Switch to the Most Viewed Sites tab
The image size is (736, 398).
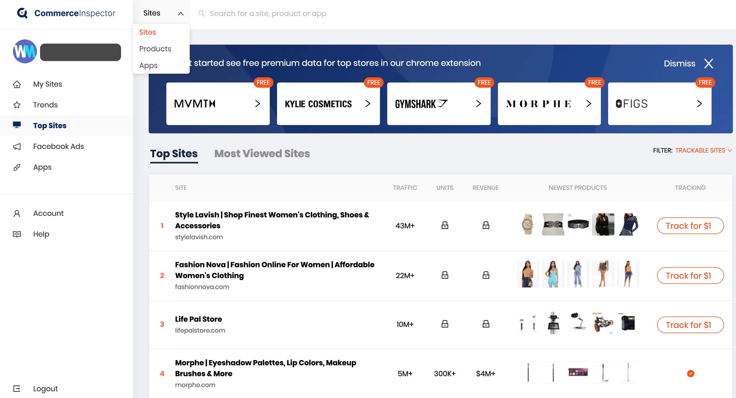(x=262, y=154)
